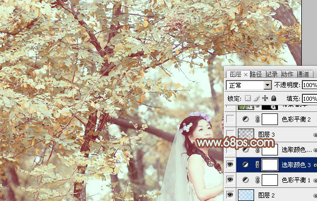Open the 正常 blend mode dropdown
317x201 pixels.
(249, 86)
